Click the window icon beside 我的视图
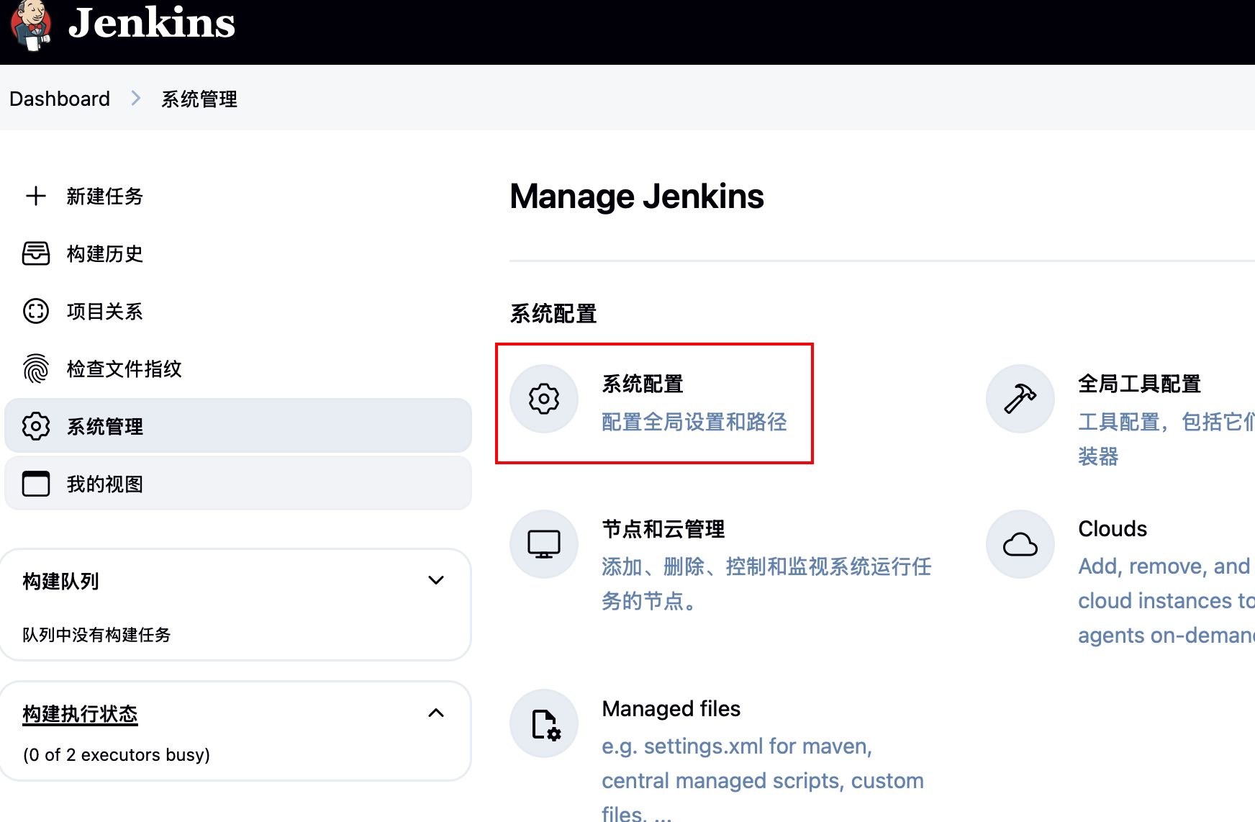 [36, 484]
